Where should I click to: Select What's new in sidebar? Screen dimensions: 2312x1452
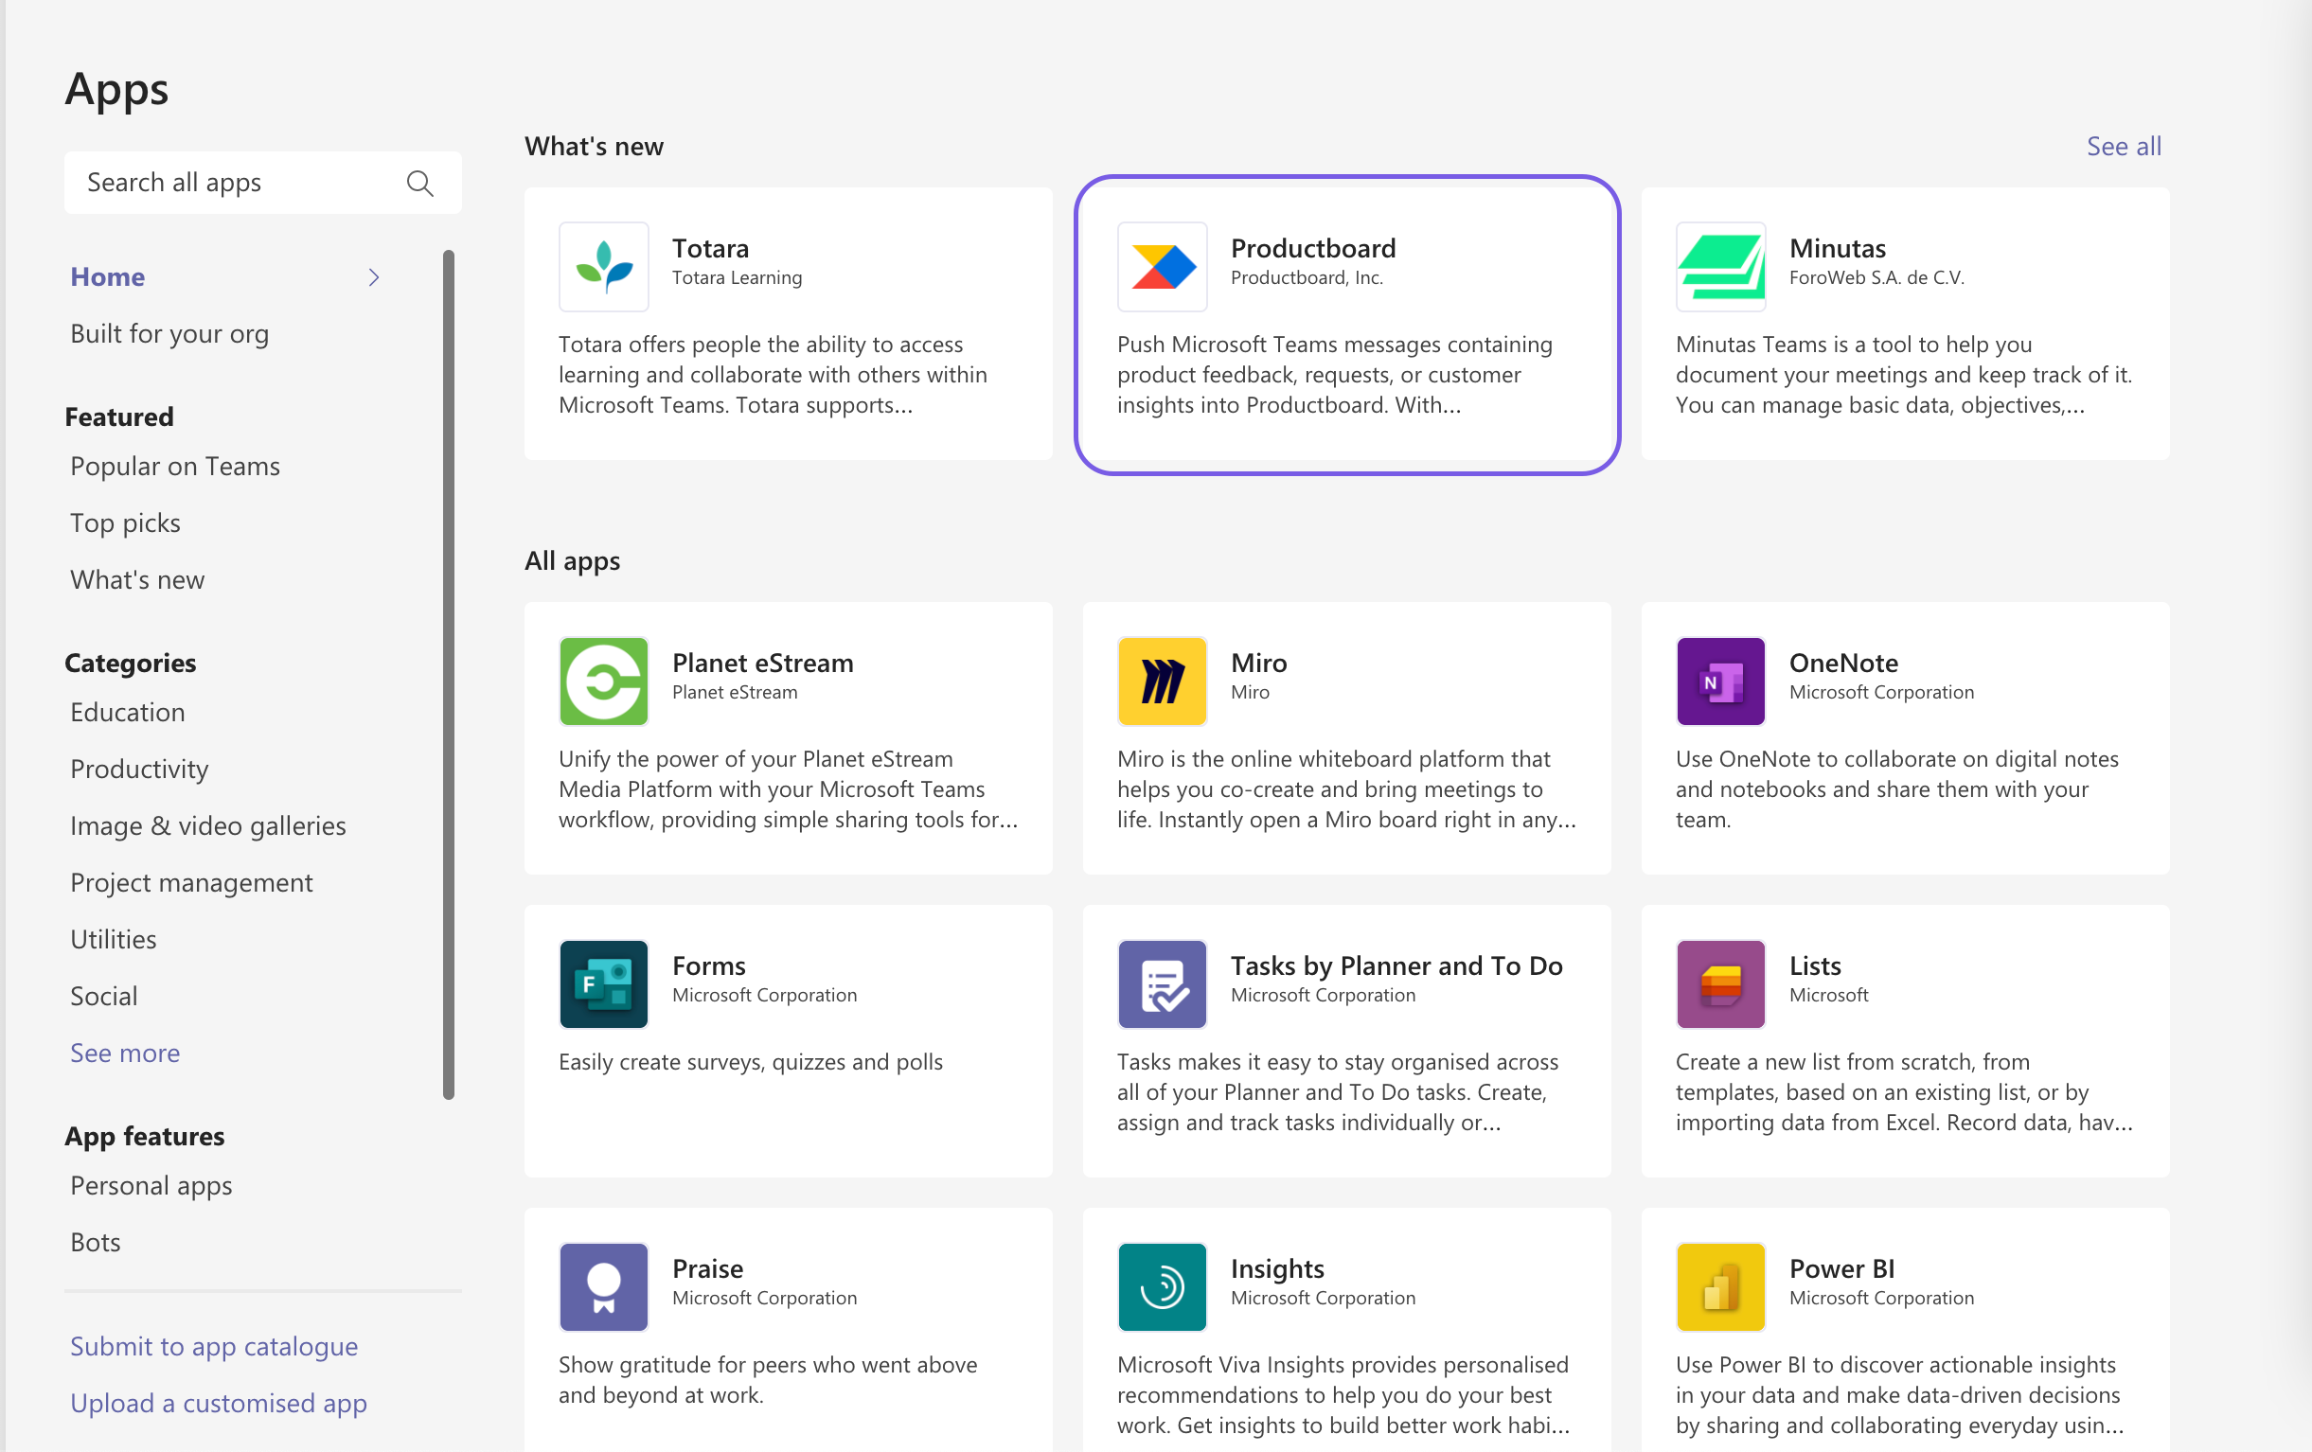137,578
